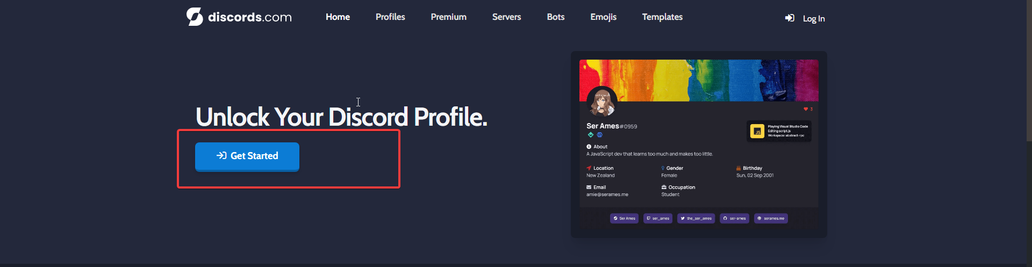Click the New Zealand location text

point(600,176)
